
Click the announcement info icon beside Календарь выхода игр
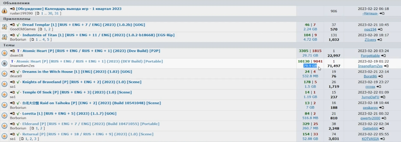(5, 11)
